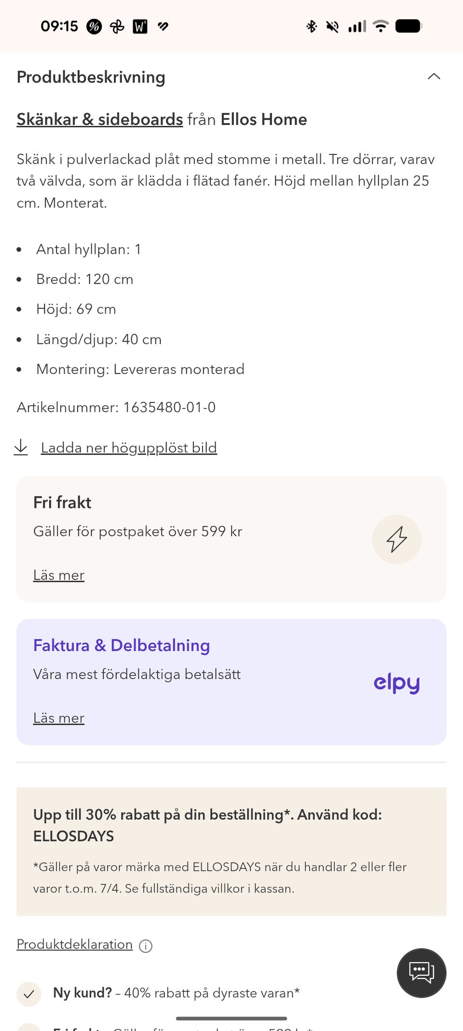Tap the lightning bolt shipping icon
The width and height of the screenshot is (463, 1031).
coord(396,539)
